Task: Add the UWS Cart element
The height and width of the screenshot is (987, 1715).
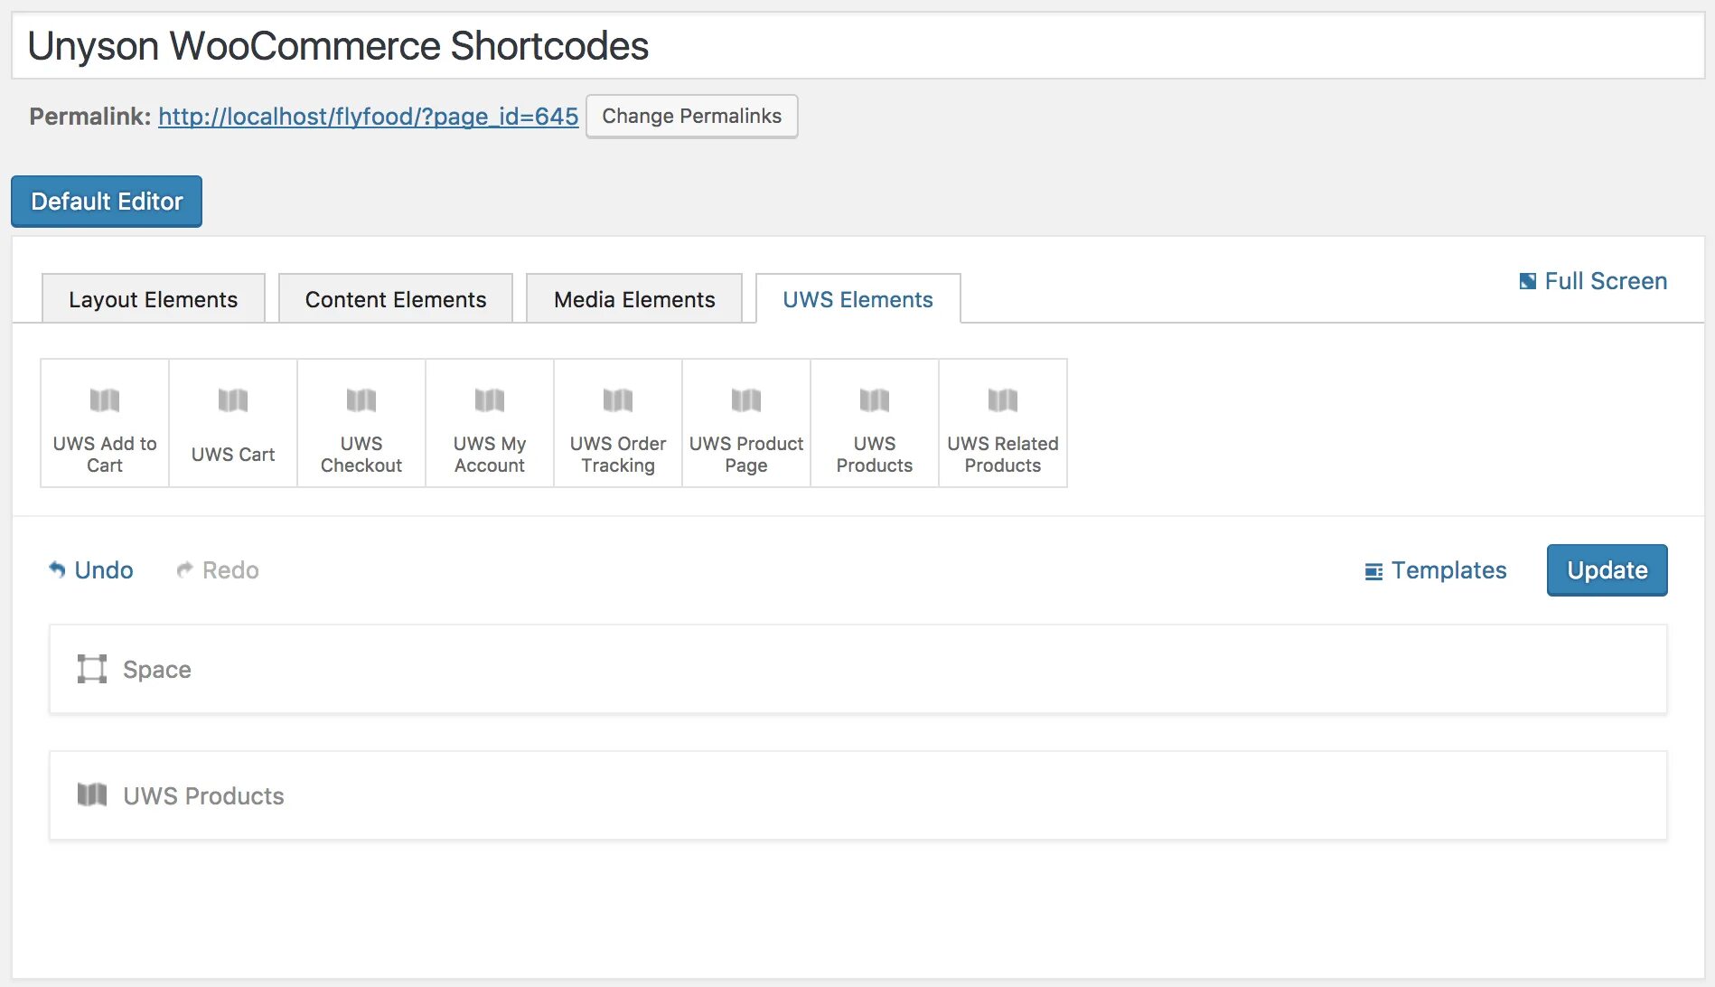Action: click(x=233, y=423)
